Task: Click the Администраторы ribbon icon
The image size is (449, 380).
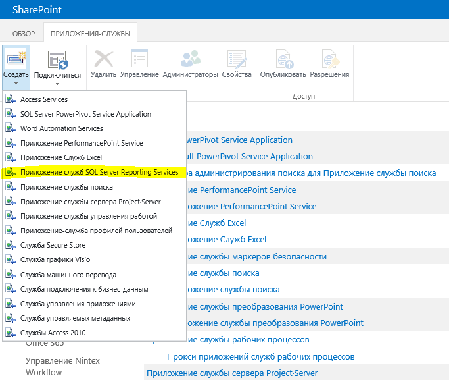Action: pos(191,58)
